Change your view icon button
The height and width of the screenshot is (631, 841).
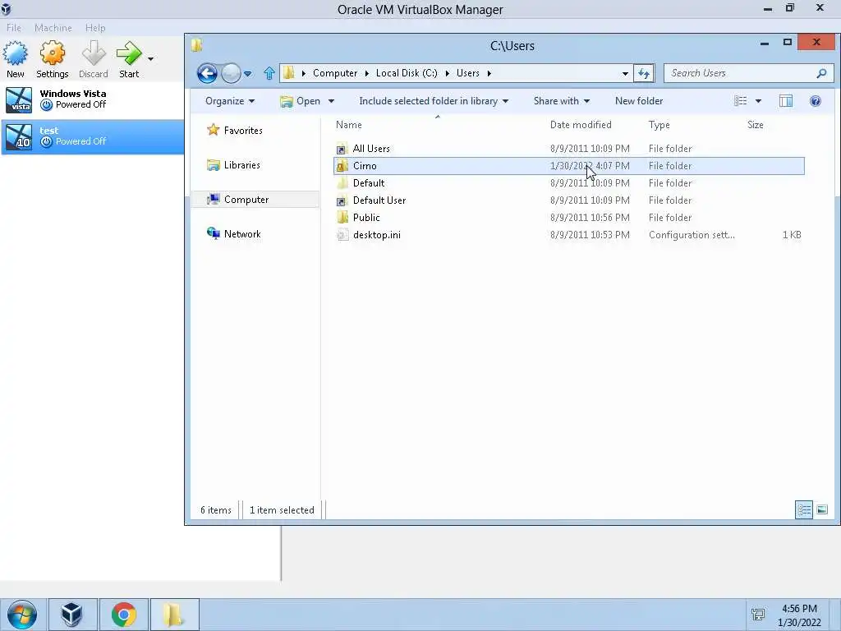[x=741, y=101]
